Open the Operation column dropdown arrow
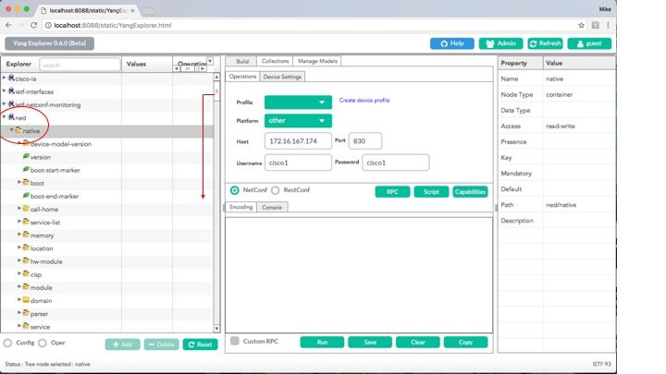Viewport: 666px width, 374px height. point(210,62)
